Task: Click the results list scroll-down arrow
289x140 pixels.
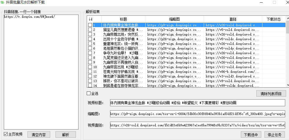Action: (287, 85)
